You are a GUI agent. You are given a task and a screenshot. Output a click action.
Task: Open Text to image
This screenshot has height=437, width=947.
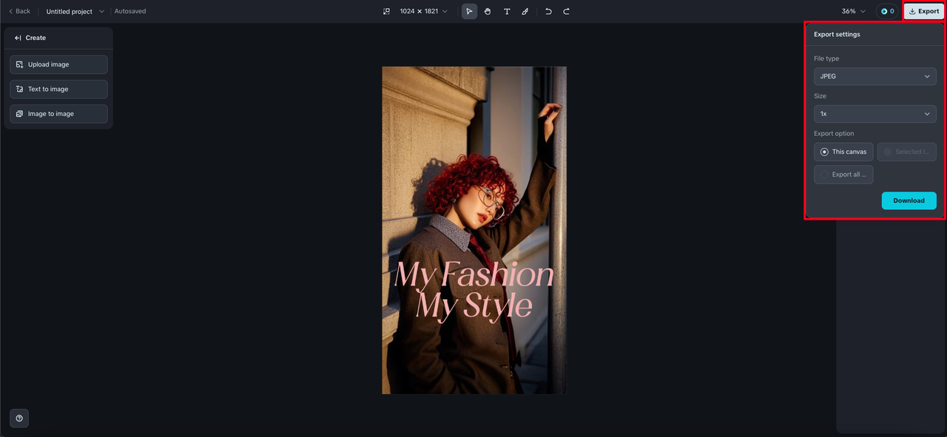[58, 89]
